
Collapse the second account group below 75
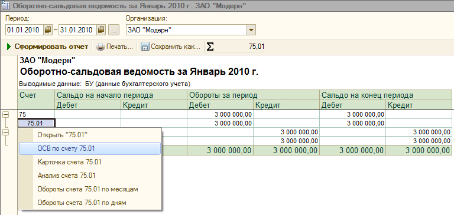[x=5, y=132]
